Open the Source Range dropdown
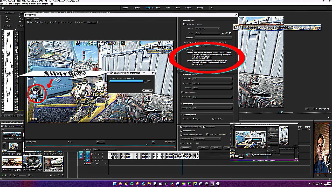This screenshot has height=187, width=332. coord(105,149)
